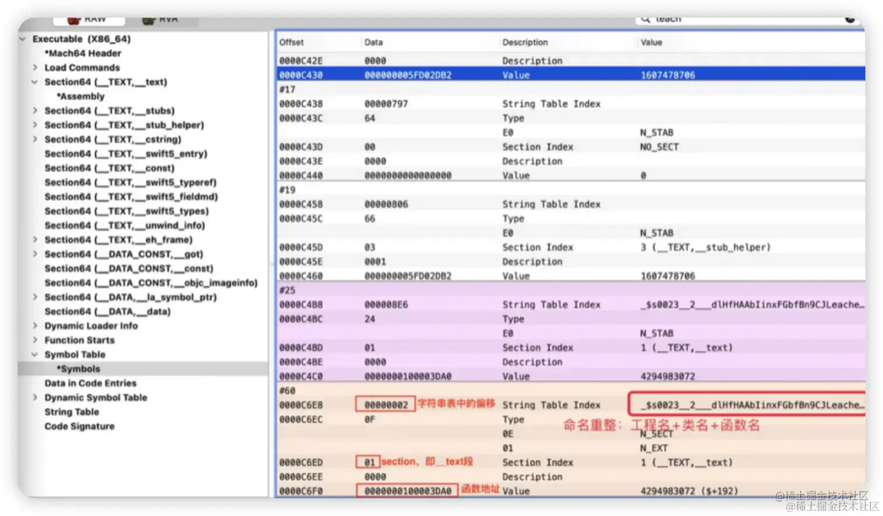Image resolution: width=883 pixels, height=516 pixels.
Task: Expand the Function Starts node
Action: [35, 341]
